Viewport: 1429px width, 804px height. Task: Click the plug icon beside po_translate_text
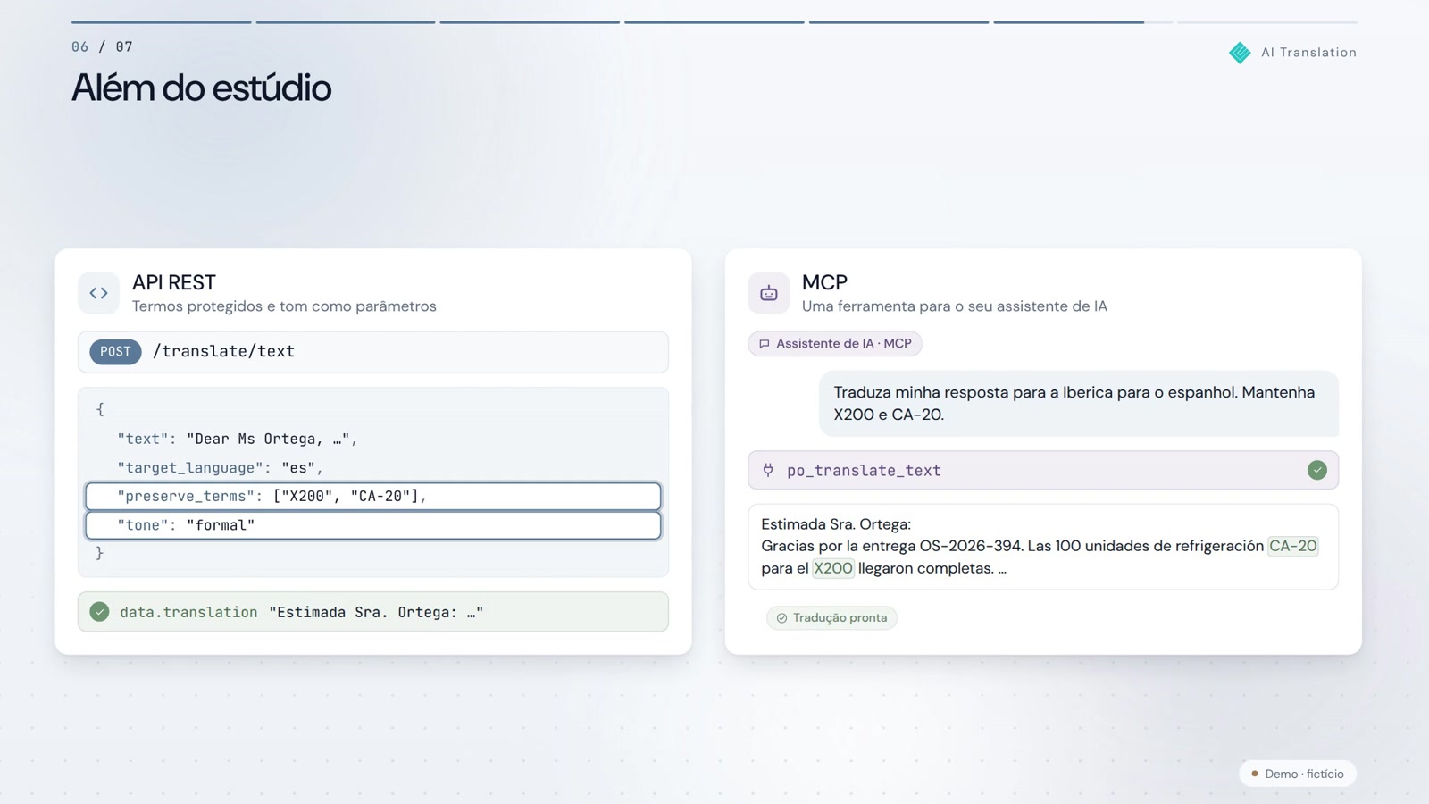pyautogui.click(x=768, y=470)
